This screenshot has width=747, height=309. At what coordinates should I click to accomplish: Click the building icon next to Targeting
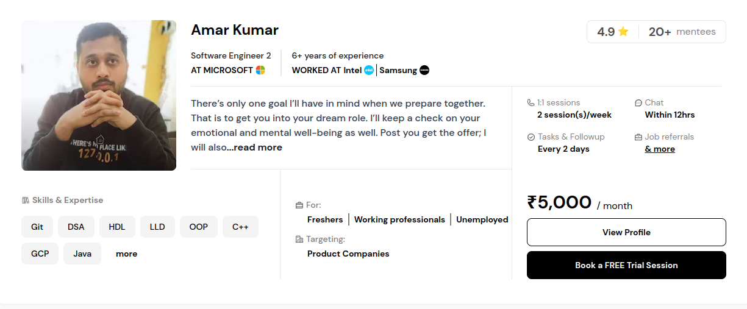click(x=299, y=239)
